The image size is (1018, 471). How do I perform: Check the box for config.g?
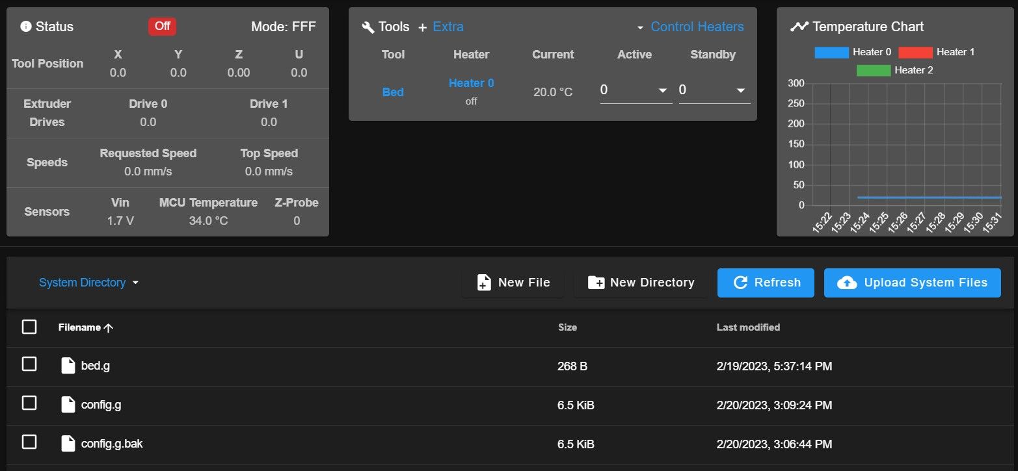(x=29, y=403)
